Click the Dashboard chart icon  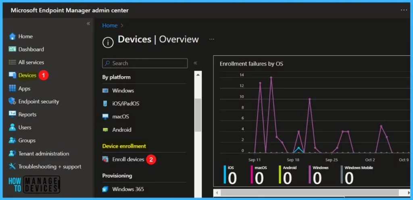point(13,49)
